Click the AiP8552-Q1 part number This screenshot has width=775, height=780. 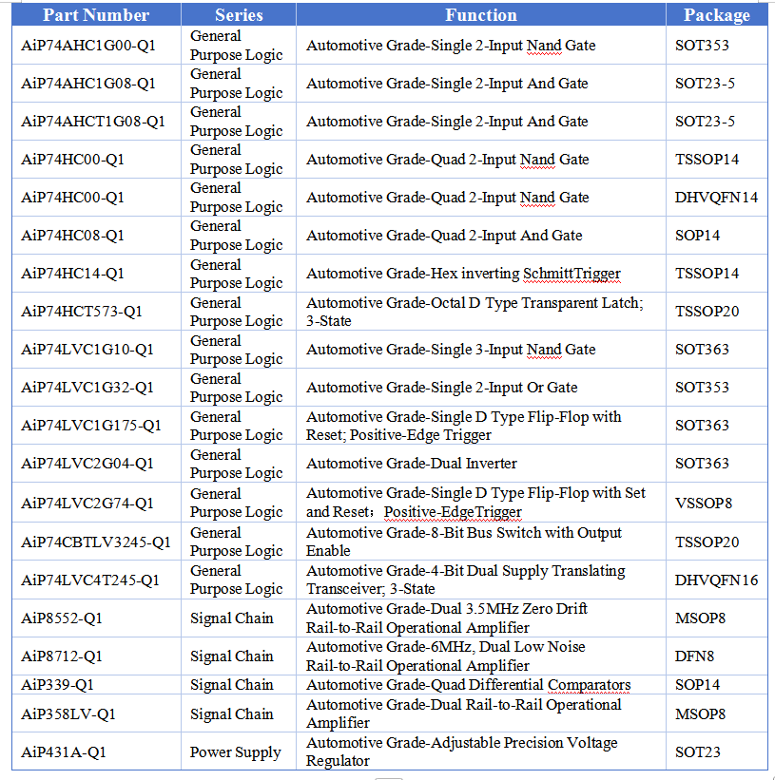(62, 618)
